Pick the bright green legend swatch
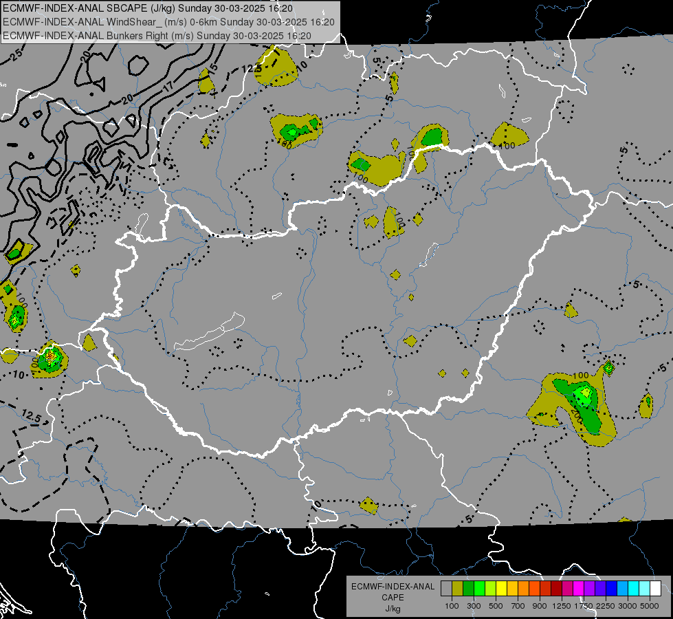673x619 pixels. tap(479, 588)
